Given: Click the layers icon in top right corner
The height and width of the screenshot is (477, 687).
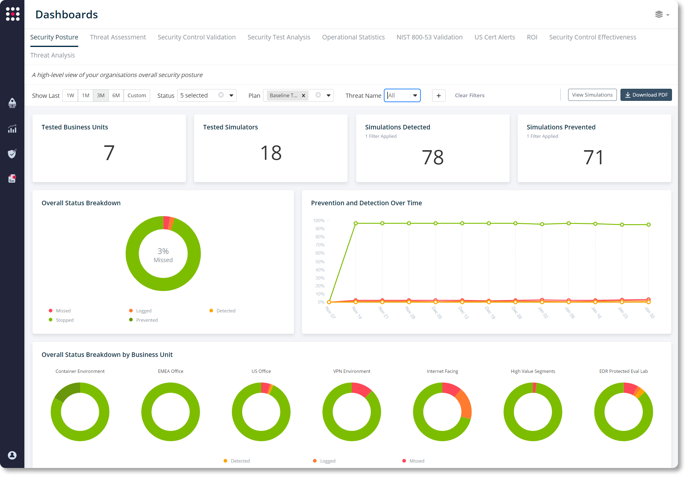Looking at the screenshot, I should click(659, 14).
